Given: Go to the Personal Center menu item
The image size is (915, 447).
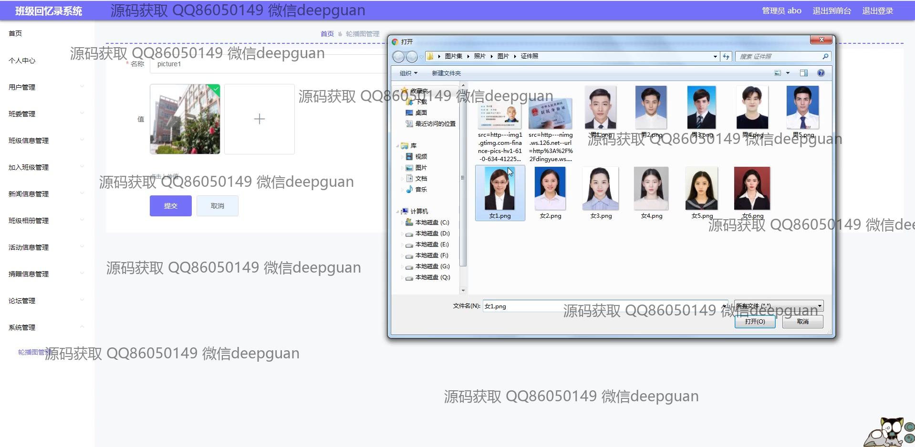Looking at the screenshot, I should 22,61.
